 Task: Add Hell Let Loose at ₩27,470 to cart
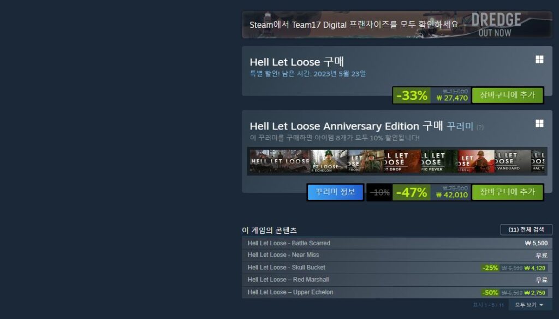[507, 95]
